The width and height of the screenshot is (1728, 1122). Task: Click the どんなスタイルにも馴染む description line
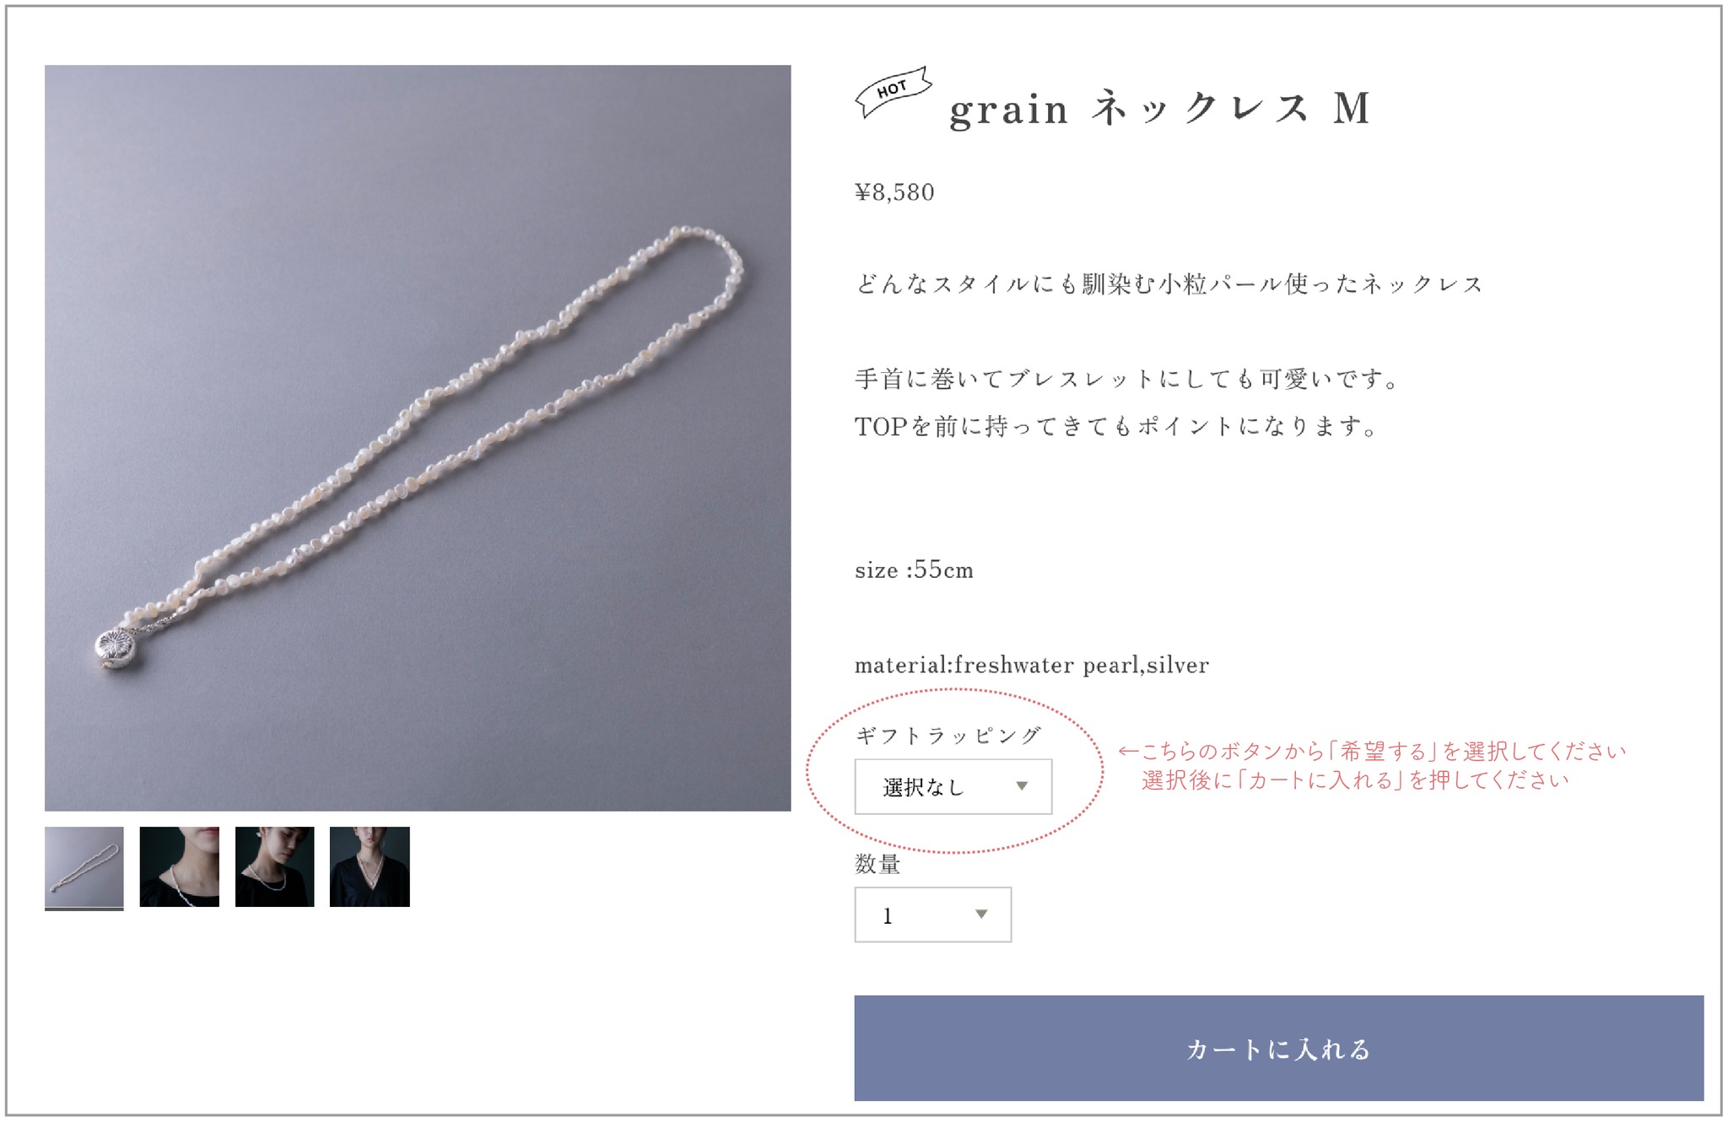[1169, 284]
